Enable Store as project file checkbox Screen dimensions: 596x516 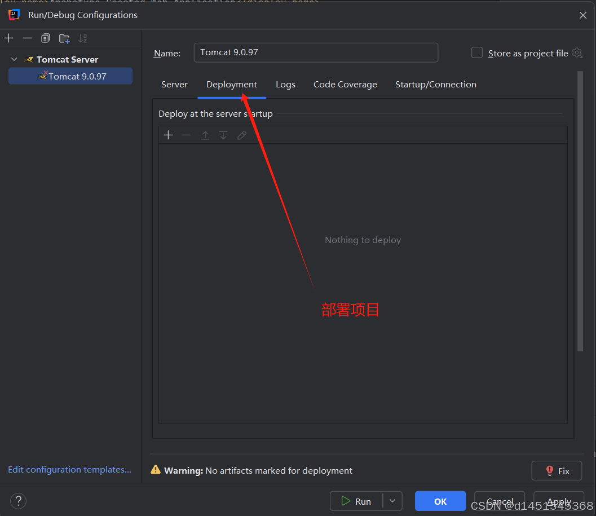[x=476, y=52]
